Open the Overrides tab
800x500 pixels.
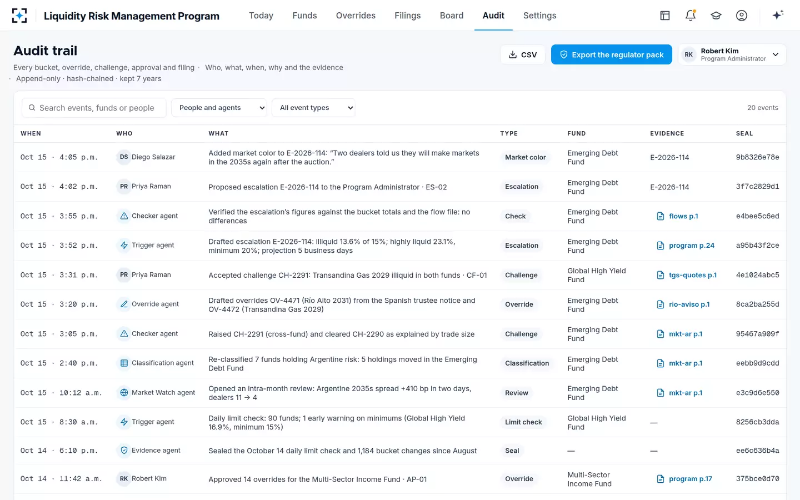pos(356,16)
